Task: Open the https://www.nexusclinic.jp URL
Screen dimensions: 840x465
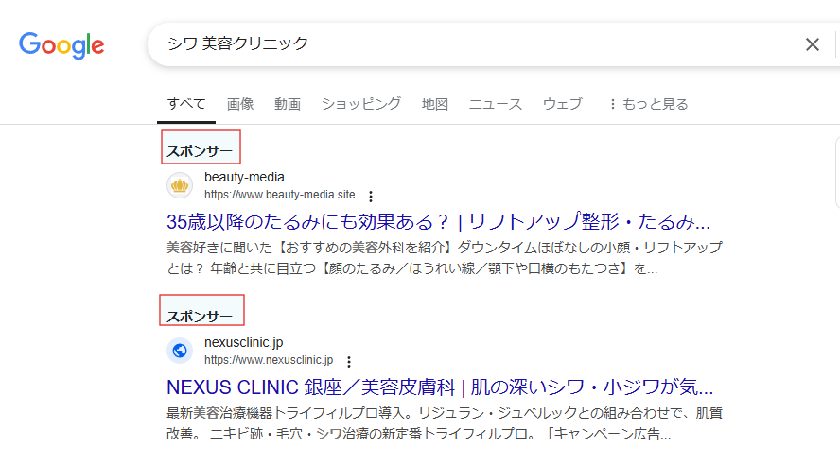Action: (269, 360)
